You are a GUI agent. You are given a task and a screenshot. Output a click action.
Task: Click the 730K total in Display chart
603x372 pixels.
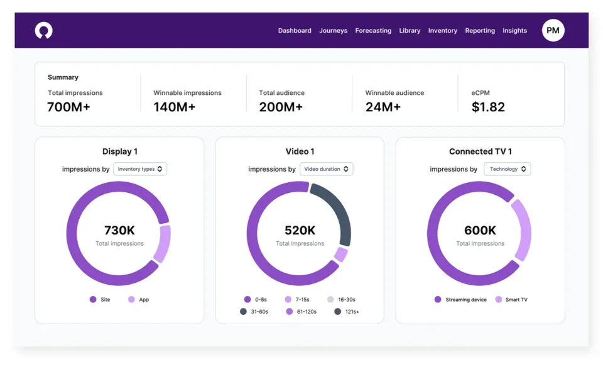(119, 230)
